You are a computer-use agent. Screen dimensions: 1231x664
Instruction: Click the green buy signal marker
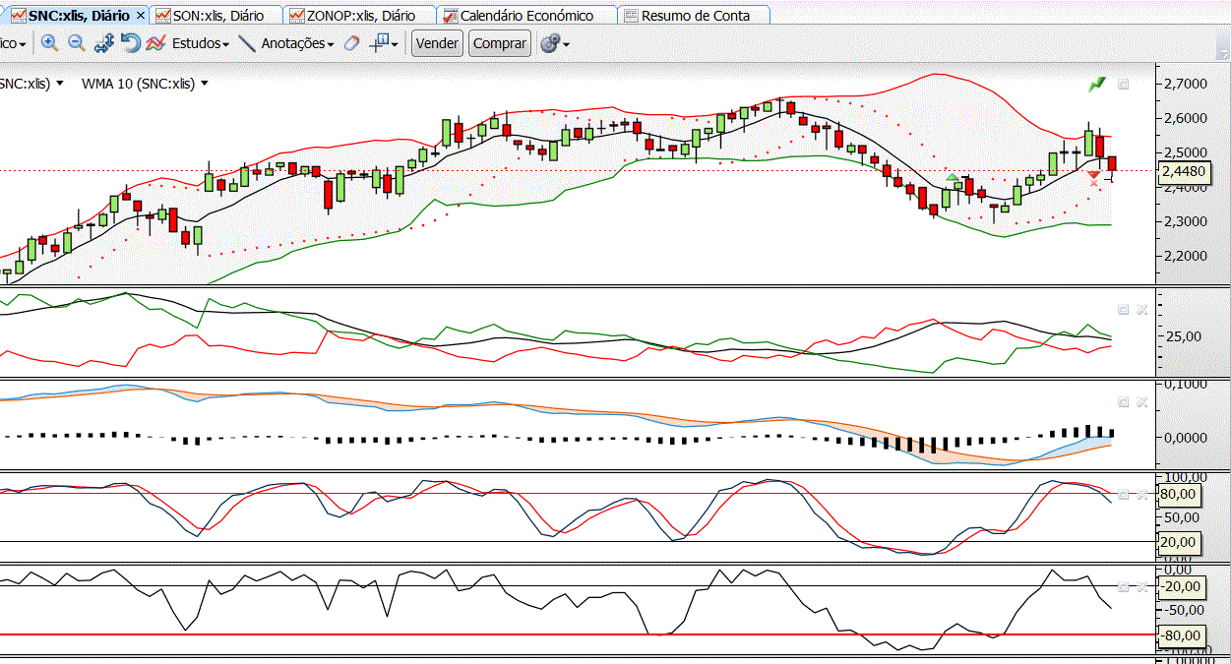pos(953,178)
